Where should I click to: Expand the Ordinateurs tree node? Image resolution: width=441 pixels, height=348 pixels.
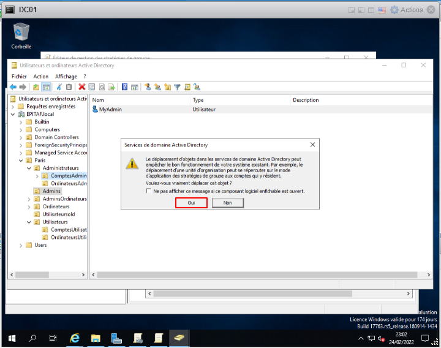point(29,206)
